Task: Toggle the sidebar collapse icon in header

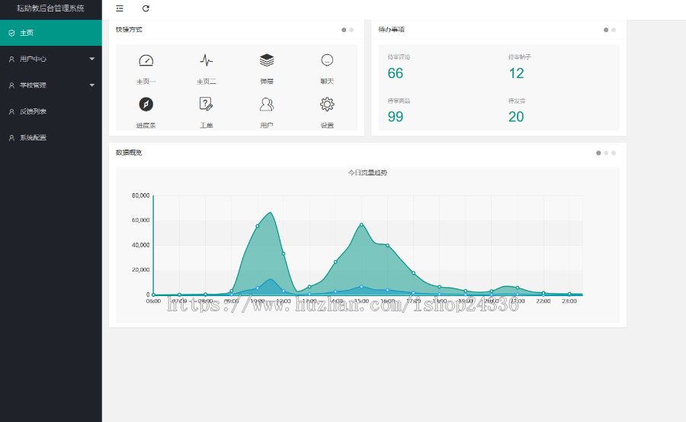Action: [120, 8]
